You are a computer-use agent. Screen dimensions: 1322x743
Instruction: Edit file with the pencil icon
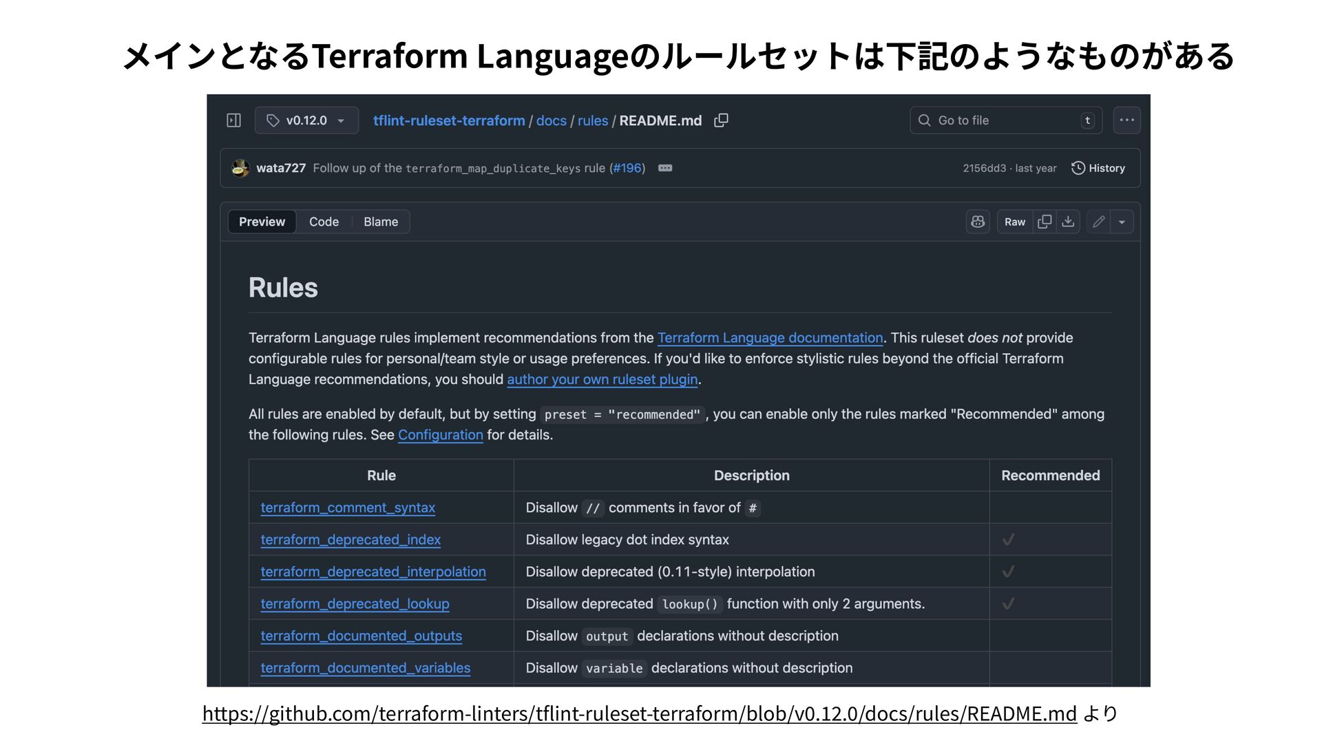(1098, 222)
